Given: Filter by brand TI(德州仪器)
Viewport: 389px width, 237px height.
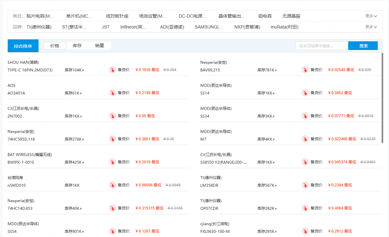Looking at the screenshot, I should (x=39, y=27).
